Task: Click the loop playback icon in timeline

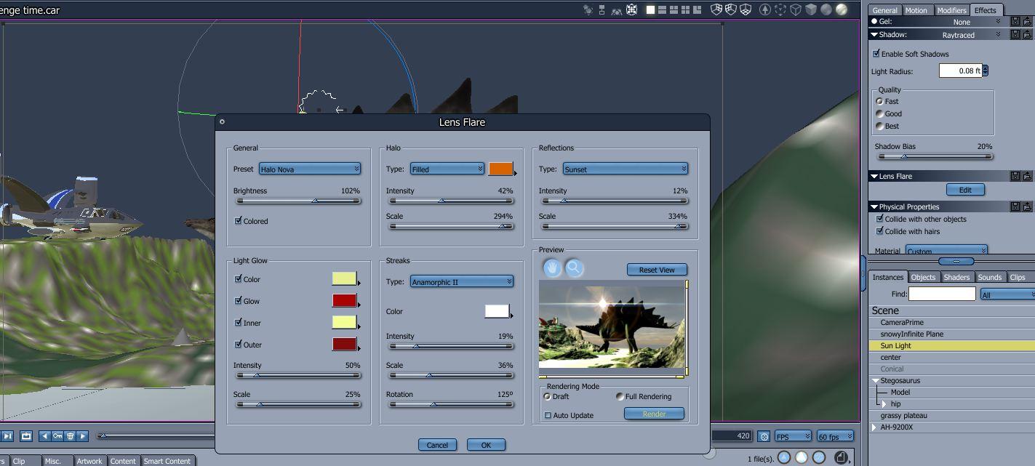Action: (26, 436)
